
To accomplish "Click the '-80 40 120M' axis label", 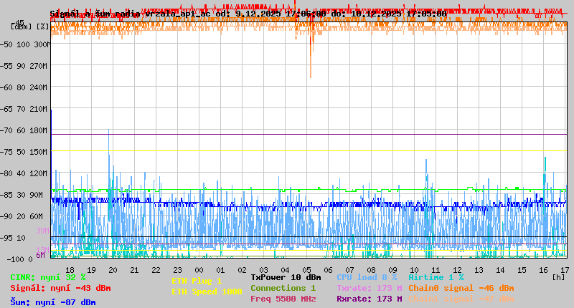I will click(24, 173).
